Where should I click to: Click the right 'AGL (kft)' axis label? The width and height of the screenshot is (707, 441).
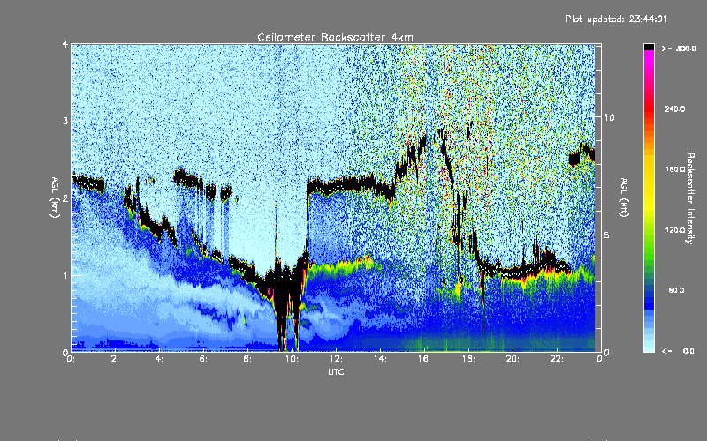click(624, 198)
